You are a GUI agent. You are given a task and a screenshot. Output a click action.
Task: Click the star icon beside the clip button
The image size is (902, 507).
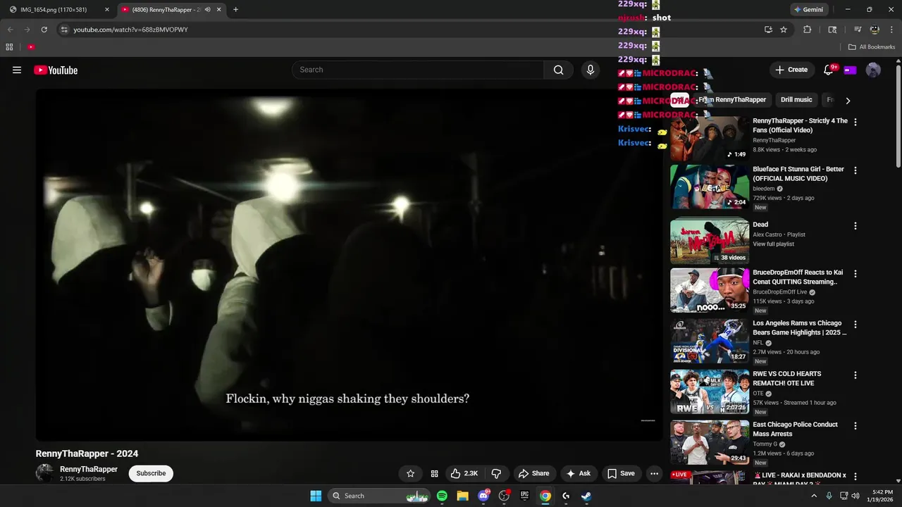click(x=410, y=474)
